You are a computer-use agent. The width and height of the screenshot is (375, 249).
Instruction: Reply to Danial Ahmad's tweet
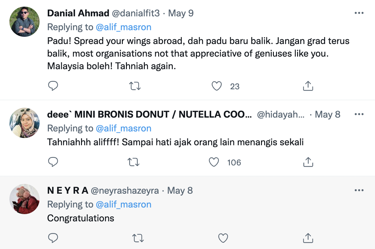coord(53,86)
